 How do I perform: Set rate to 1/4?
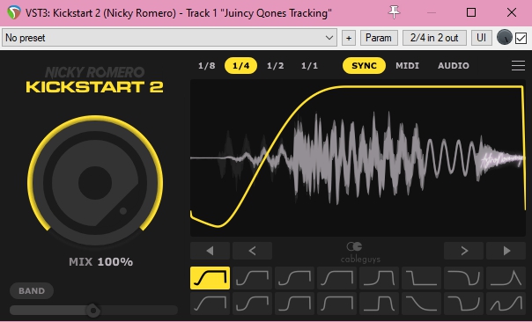coord(240,65)
